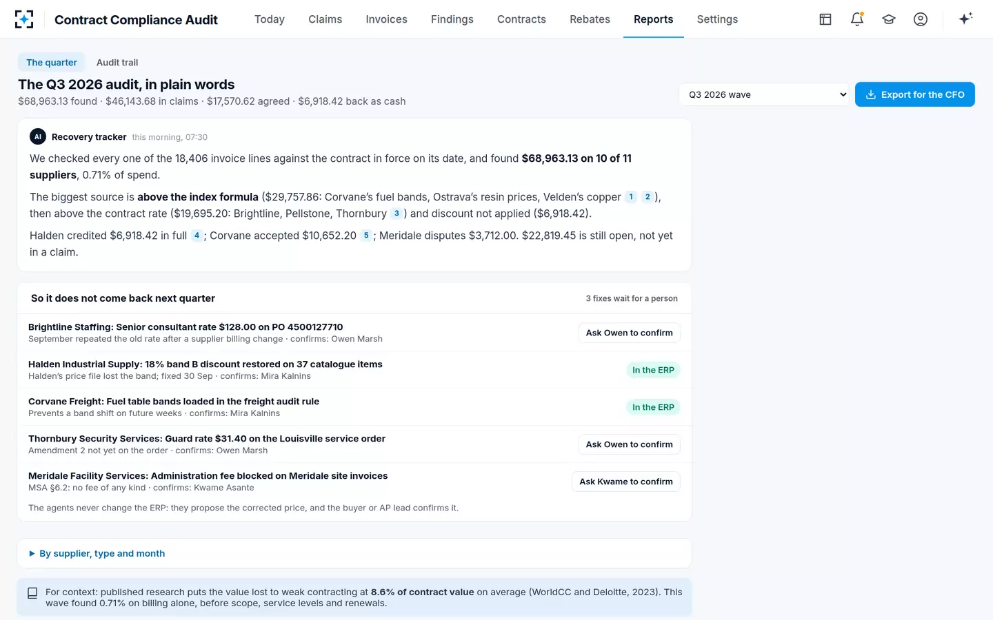Open citation 2 after Velden's copper

point(648,197)
